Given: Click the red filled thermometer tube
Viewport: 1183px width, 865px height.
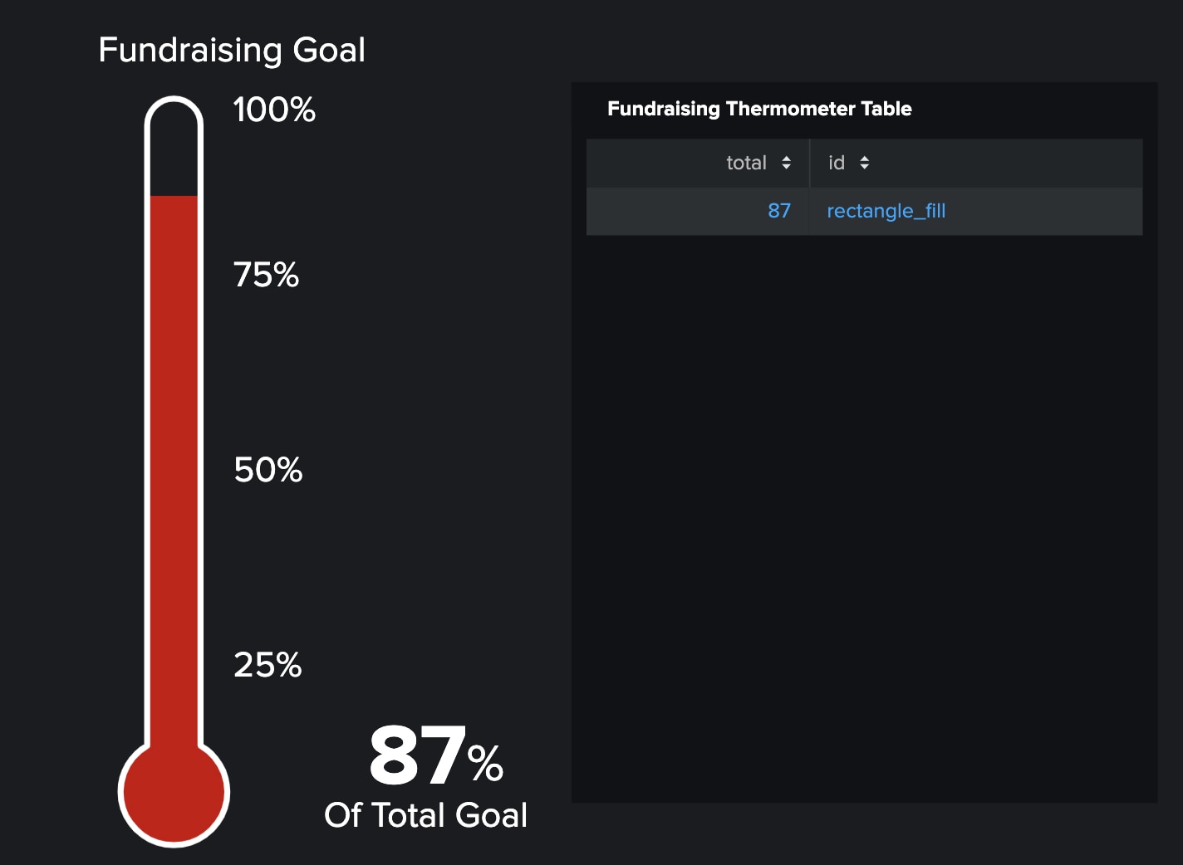Looking at the screenshot, I should click(174, 469).
